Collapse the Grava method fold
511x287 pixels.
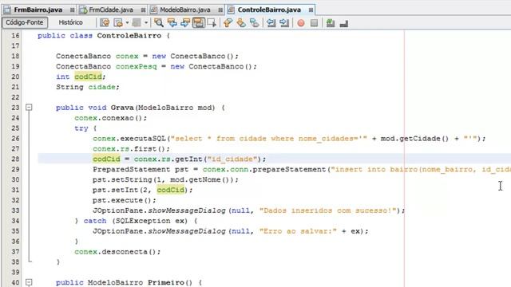click(29, 107)
